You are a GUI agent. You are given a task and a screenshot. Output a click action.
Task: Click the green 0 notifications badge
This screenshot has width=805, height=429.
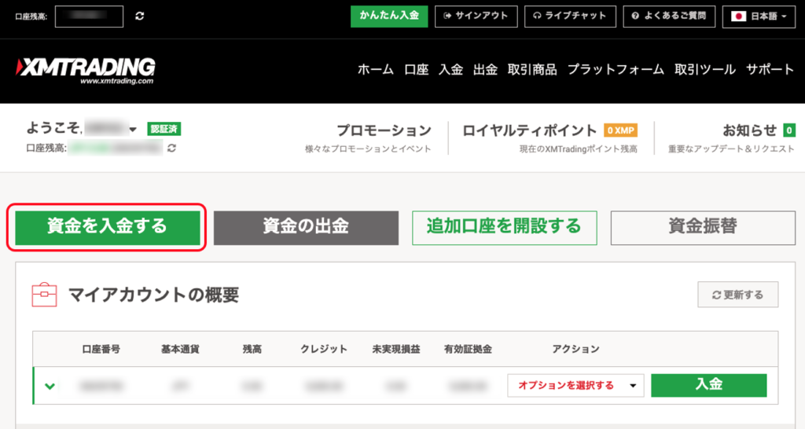click(788, 130)
